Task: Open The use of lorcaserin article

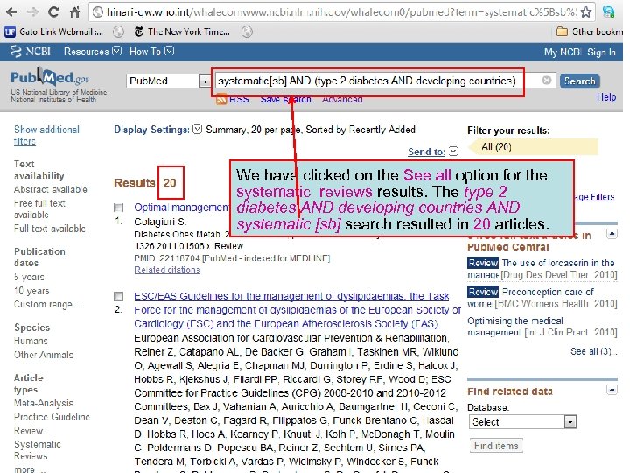Action: (558, 263)
